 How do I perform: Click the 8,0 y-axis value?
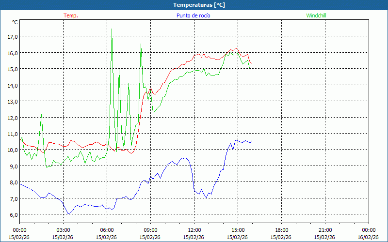tap(14, 182)
